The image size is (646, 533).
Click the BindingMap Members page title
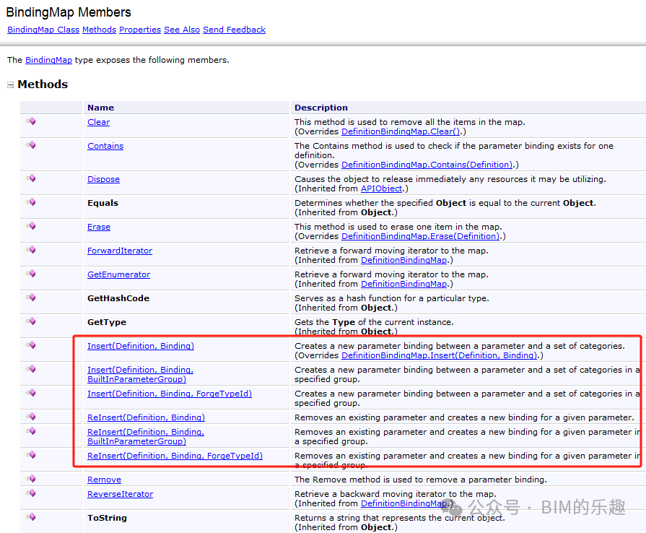(x=69, y=12)
